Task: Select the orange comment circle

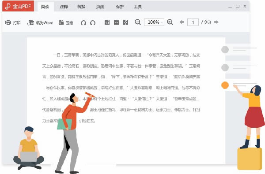Action: tap(225, 85)
